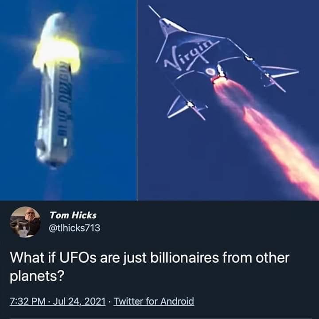
Task: Click the word planets? in the tweet
Action: point(37,276)
